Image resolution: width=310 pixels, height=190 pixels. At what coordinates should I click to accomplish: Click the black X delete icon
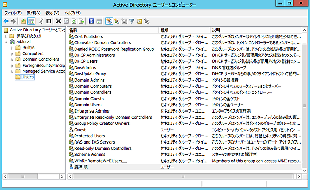pyautogui.click(x=59, y=21)
